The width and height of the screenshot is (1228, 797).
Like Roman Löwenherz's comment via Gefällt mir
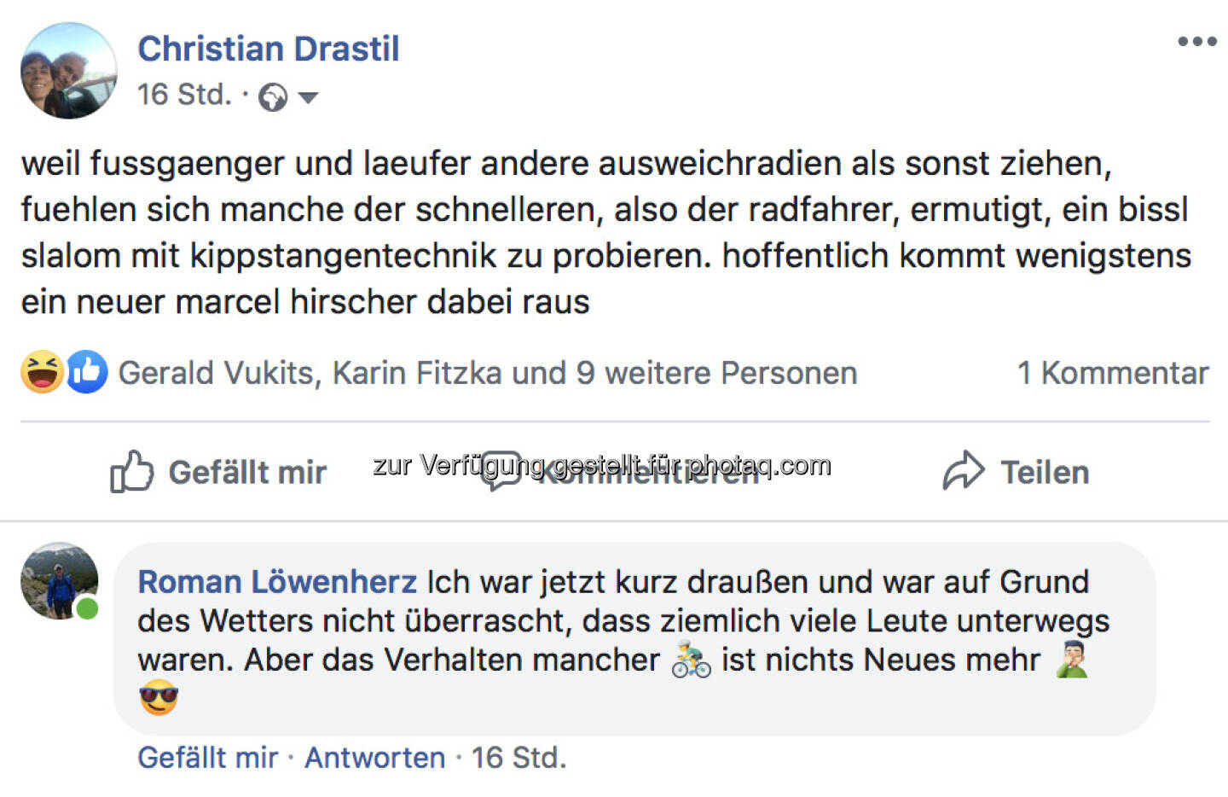coord(207,758)
